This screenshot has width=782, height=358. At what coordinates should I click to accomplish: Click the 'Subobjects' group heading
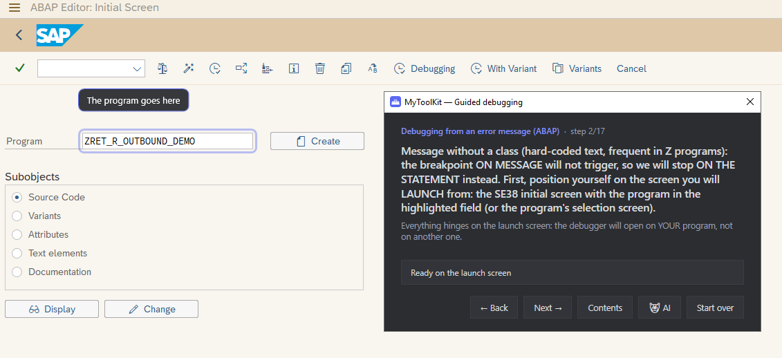coord(32,176)
